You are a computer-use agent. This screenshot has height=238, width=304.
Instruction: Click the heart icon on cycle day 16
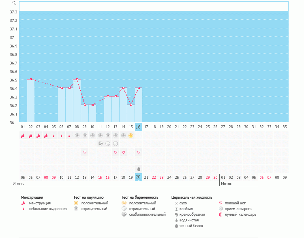(139, 152)
